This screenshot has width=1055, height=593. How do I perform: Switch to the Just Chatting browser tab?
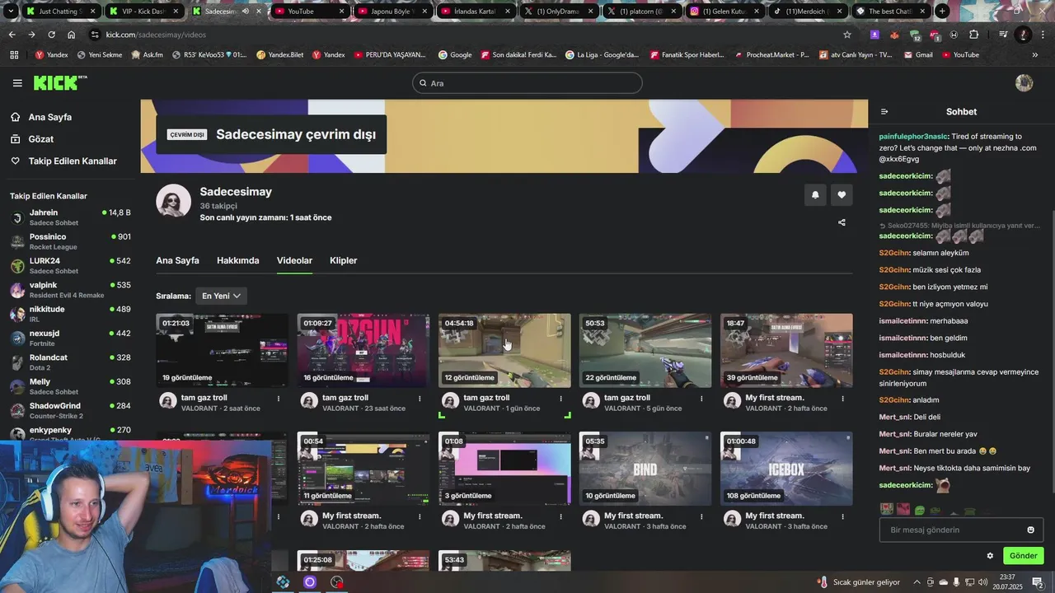pos(60,12)
